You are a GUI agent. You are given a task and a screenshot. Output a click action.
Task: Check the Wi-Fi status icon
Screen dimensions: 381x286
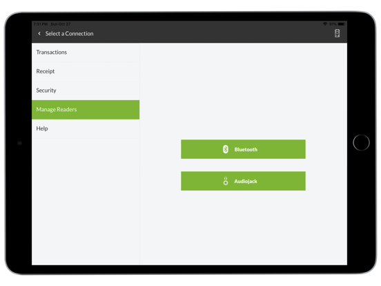pos(325,23)
